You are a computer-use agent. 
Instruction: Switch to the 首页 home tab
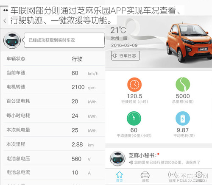(120, 177)
